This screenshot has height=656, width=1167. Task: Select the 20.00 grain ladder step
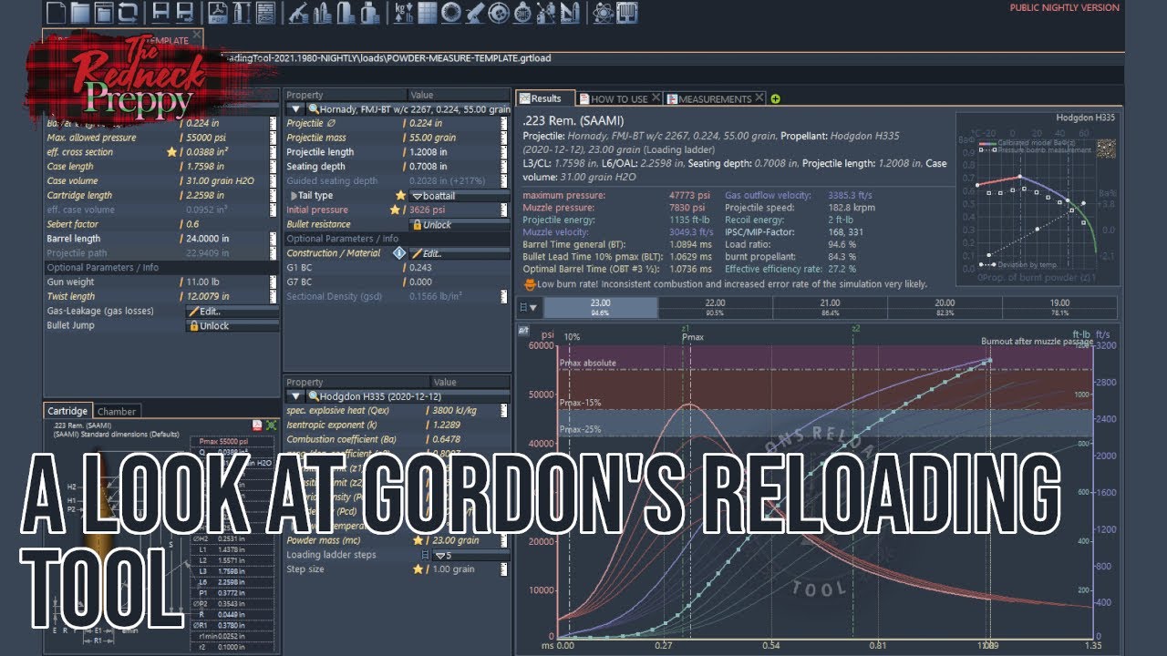(x=945, y=307)
